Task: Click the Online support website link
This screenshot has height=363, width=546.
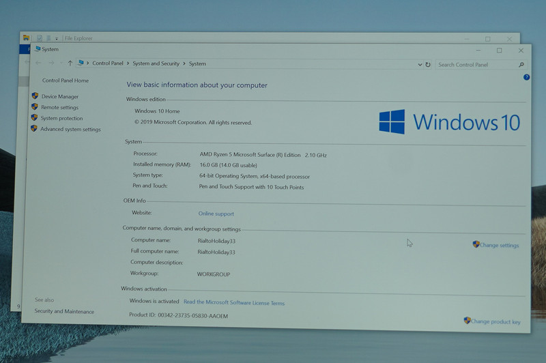Action: (x=216, y=214)
